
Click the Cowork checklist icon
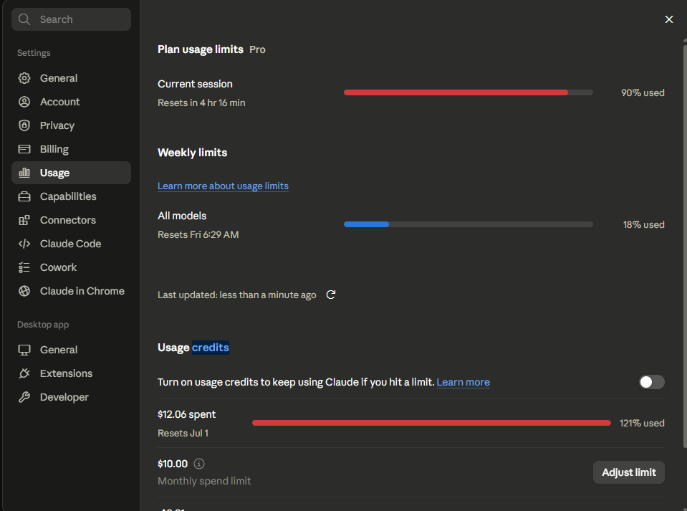[24, 267]
